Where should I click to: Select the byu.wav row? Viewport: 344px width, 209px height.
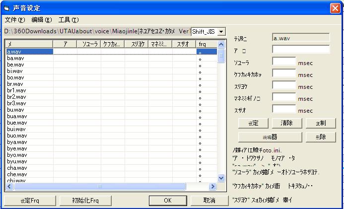[x=111, y=161]
